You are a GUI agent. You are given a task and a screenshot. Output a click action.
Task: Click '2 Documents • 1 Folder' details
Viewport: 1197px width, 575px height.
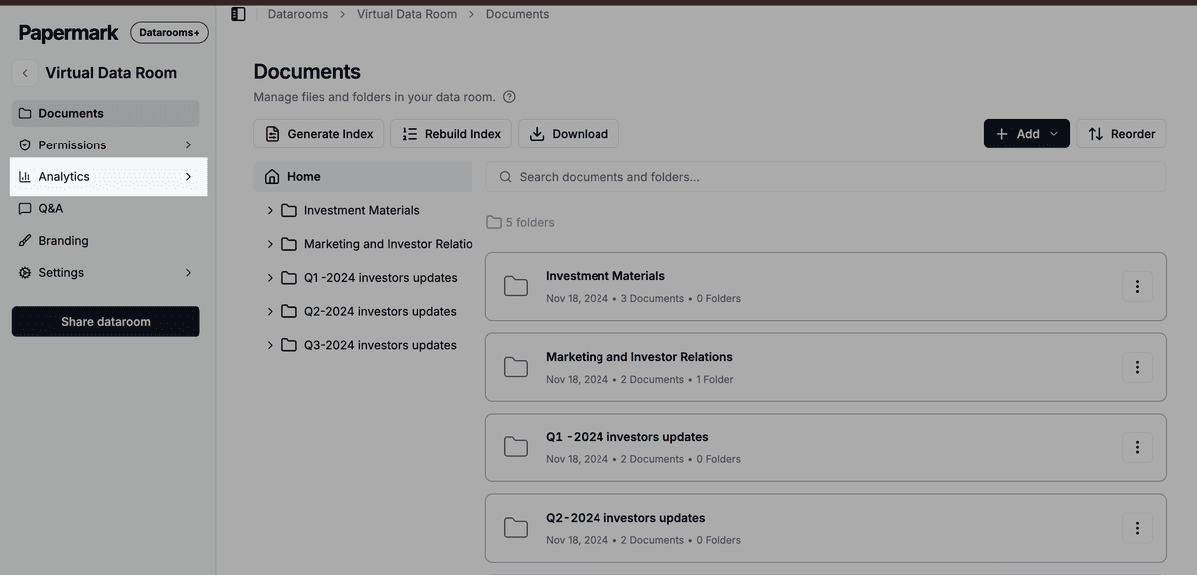[677, 379]
